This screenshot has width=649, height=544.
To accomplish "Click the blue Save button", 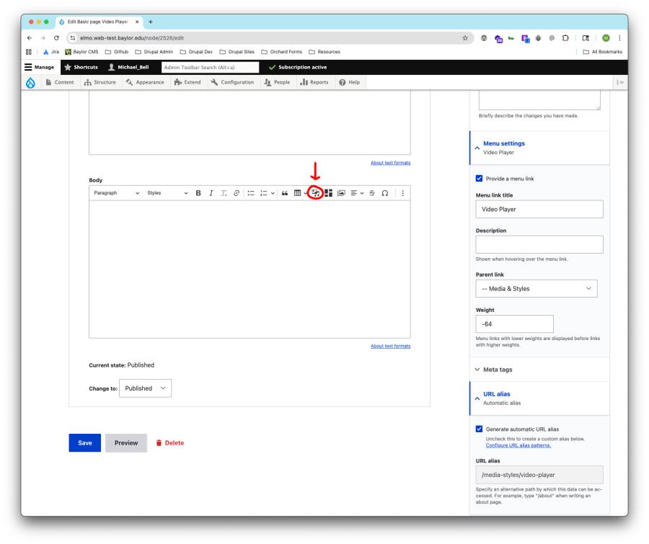I will click(x=85, y=443).
